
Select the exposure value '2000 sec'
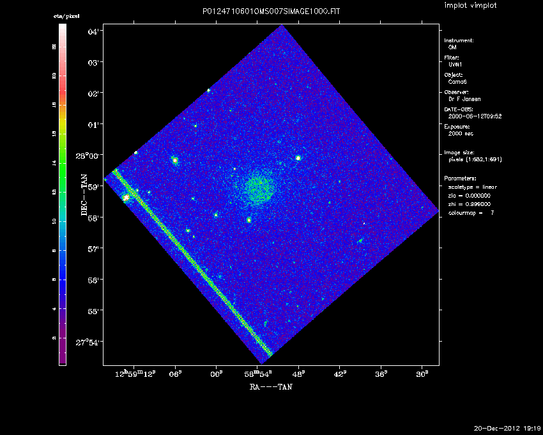tap(460, 134)
